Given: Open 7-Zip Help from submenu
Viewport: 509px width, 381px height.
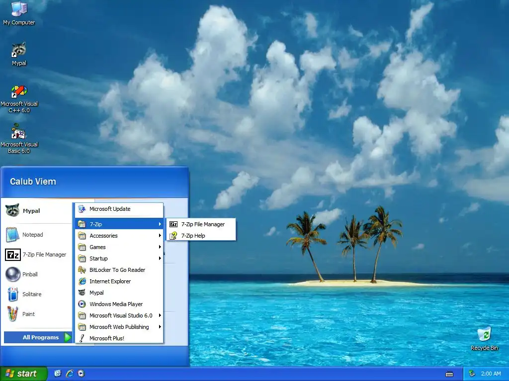Looking at the screenshot, I should pyautogui.click(x=201, y=236).
